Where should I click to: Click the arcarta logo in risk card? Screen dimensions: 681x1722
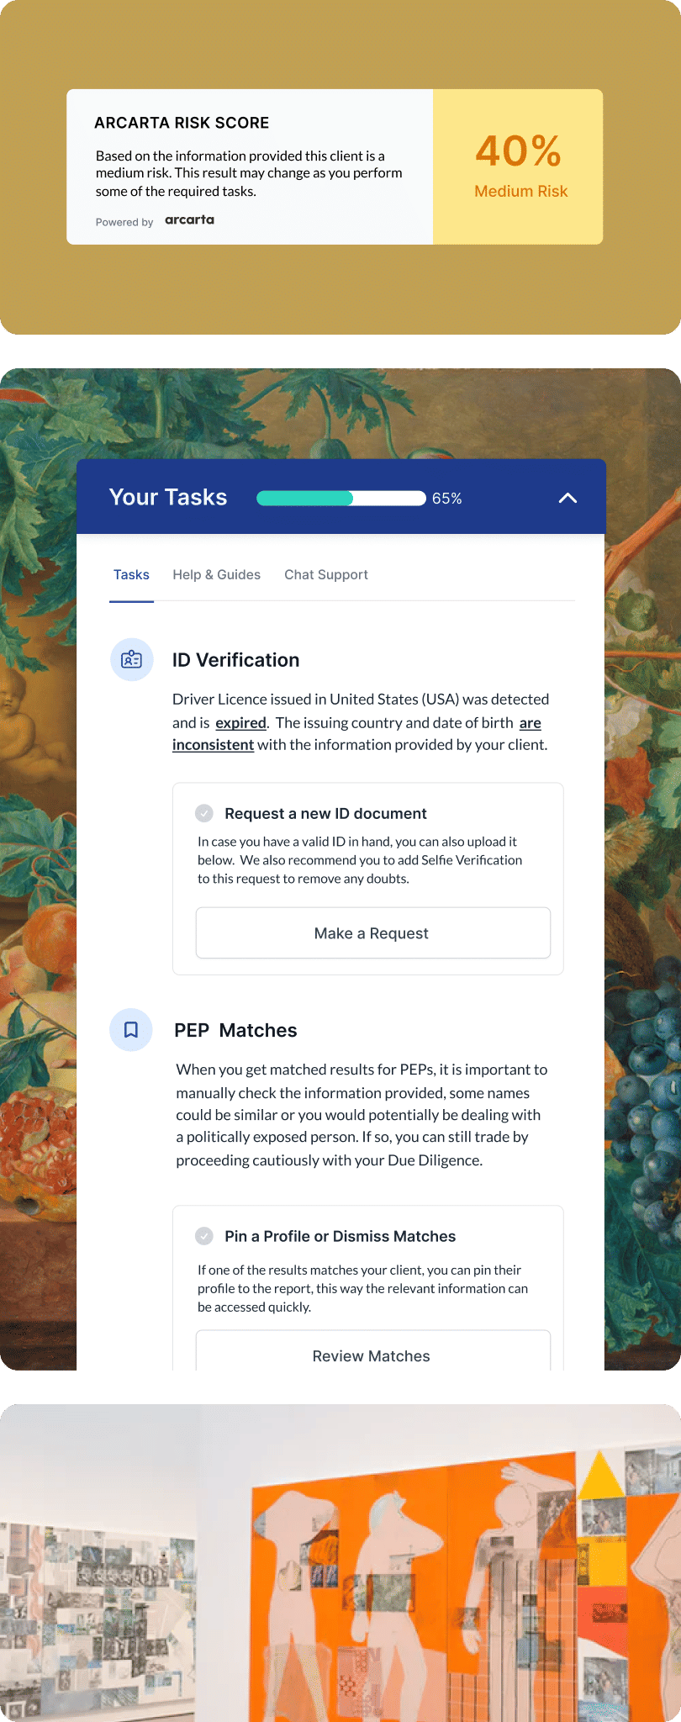pos(189,220)
